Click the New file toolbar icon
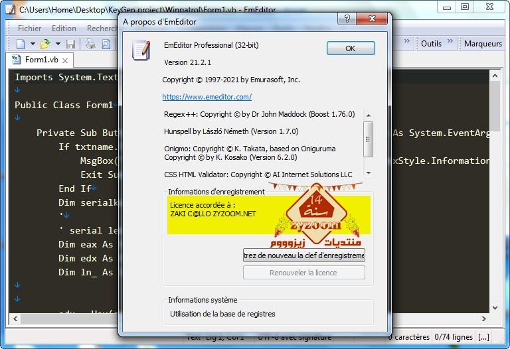Image resolution: width=510 pixels, height=349 pixels. [21, 44]
